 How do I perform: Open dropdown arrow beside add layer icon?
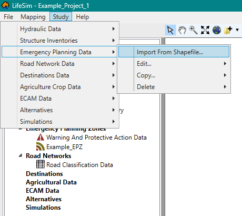point(237,30)
